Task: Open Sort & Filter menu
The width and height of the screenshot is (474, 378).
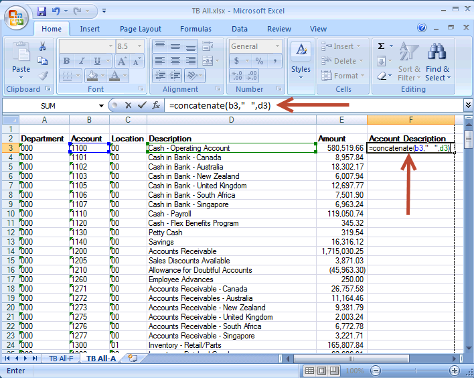Action: coord(409,62)
